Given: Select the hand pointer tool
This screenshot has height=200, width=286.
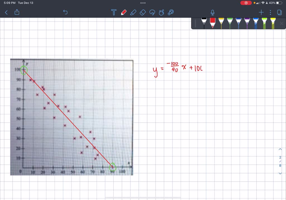Looking at the screenshot, I should 161,12.
